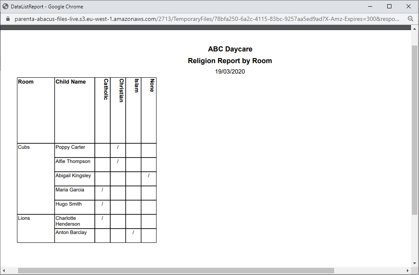The width and height of the screenshot is (419, 275).
Task: Click the report date 19/03/2020
Action: point(230,71)
